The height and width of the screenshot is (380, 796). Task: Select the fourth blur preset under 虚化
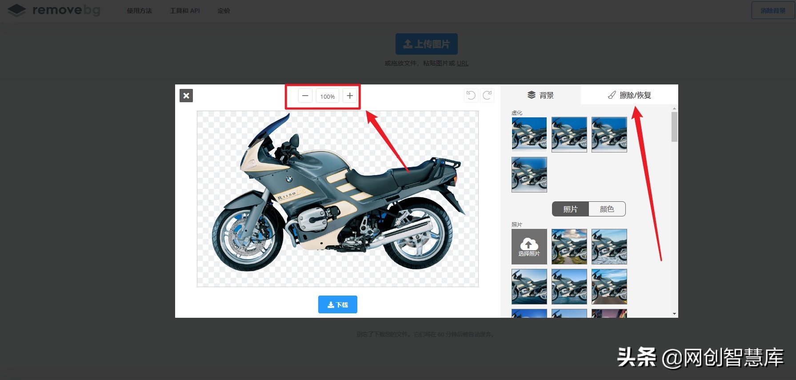click(529, 175)
